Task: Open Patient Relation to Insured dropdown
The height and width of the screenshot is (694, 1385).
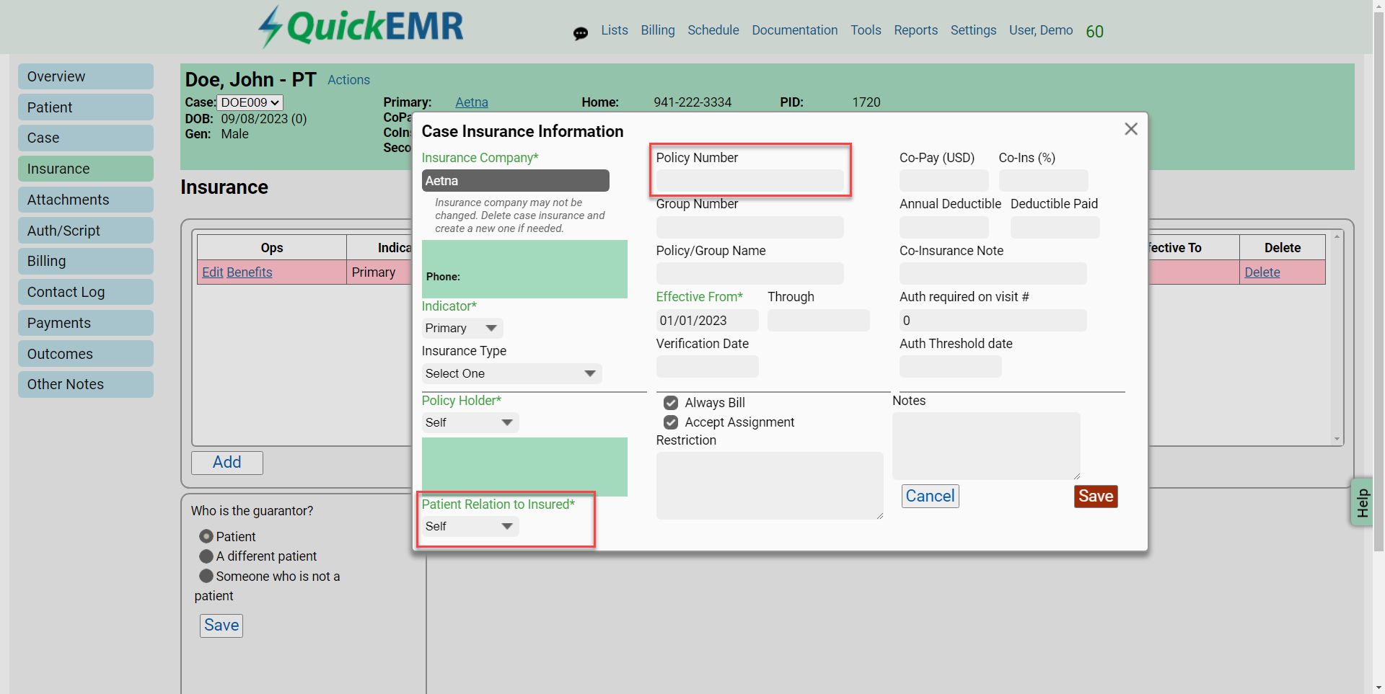Action: tap(470, 526)
